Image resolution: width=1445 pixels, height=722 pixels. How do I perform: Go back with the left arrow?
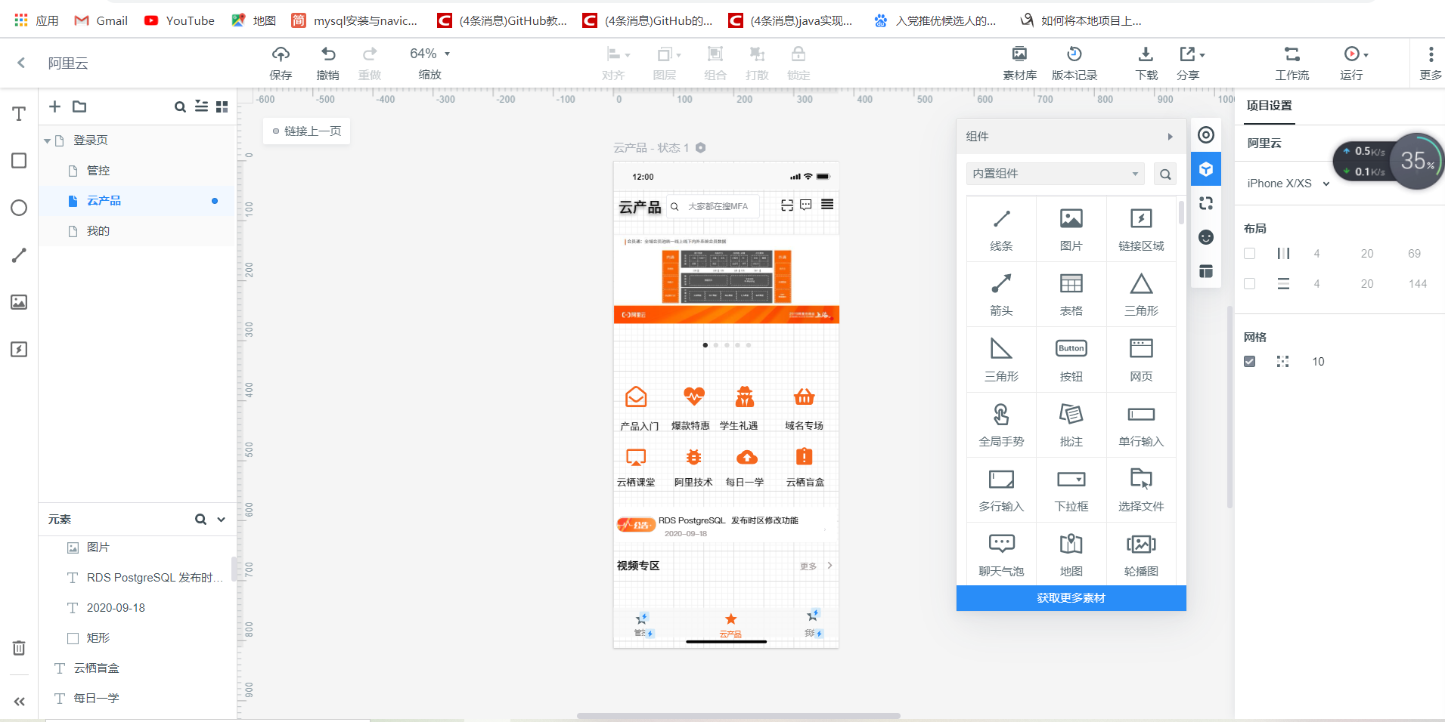click(x=21, y=63)
